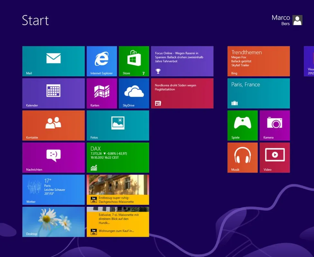Viewport: 314px width, 257px height.
Task: Open the Kamera tile
Action: 275,125
